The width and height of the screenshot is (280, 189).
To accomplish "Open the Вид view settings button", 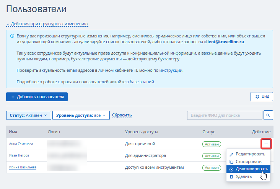I will 262,97.
